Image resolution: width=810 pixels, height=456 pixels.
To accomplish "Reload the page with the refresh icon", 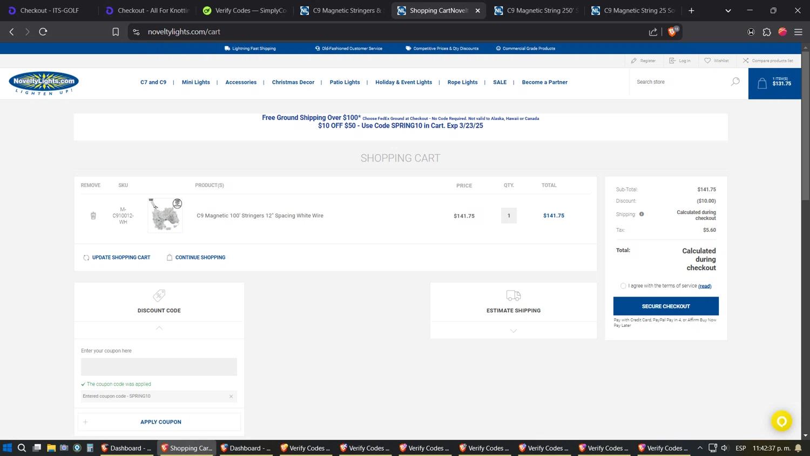I will pyautogui.click(x=43, y=32).
